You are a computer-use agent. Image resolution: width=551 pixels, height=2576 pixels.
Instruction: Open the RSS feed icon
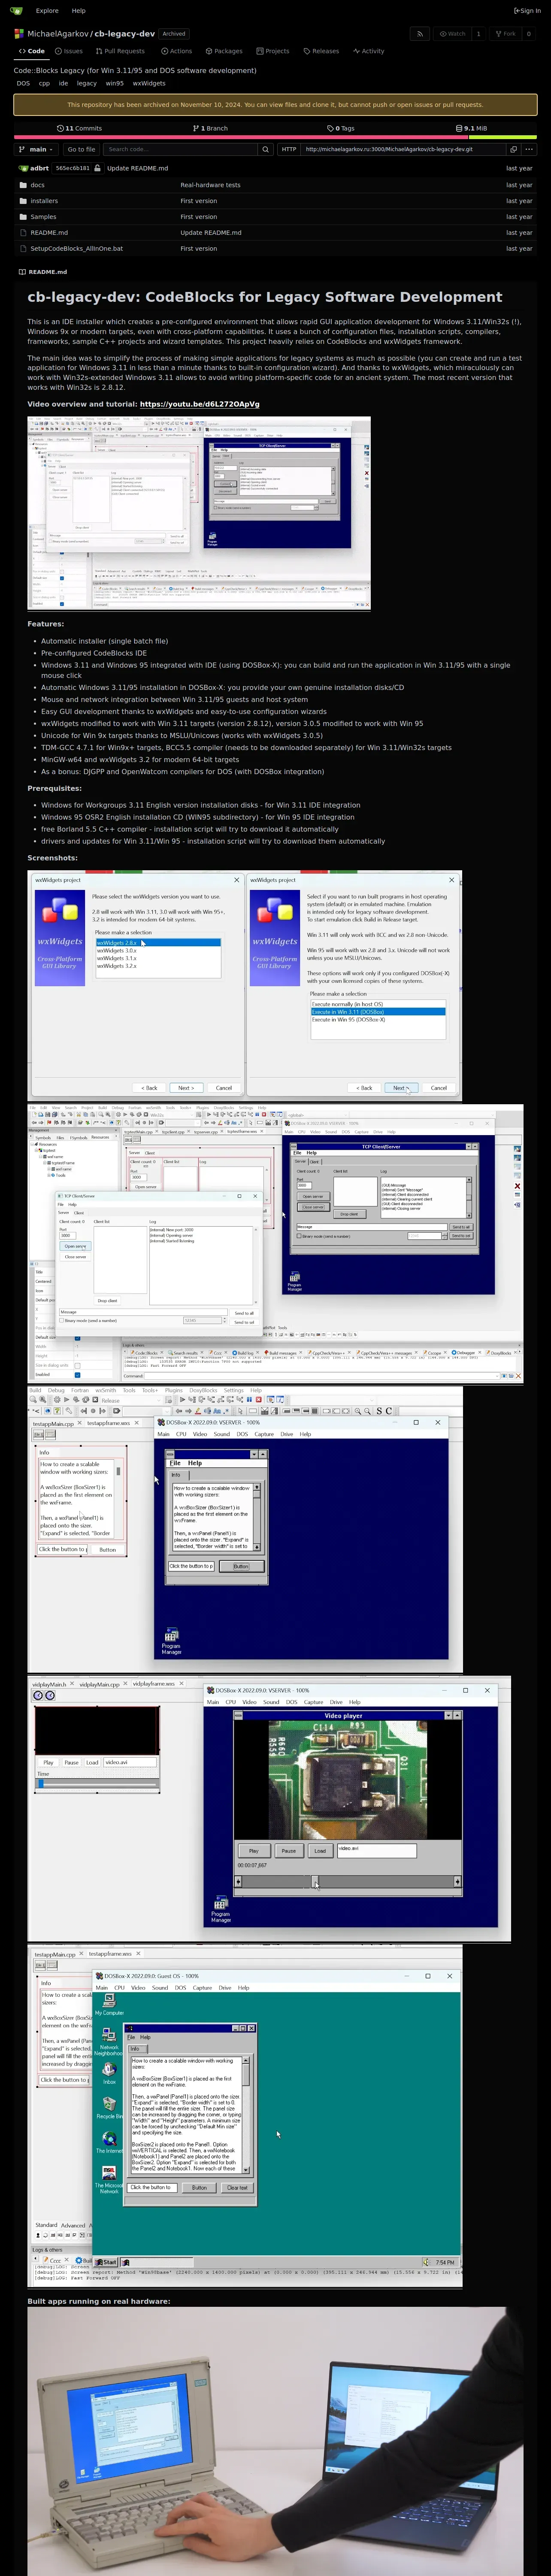point(420,33)
